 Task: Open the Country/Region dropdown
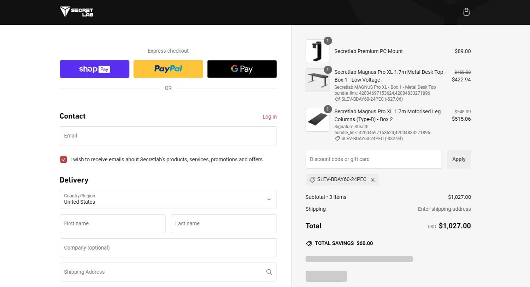click(168, 199)
